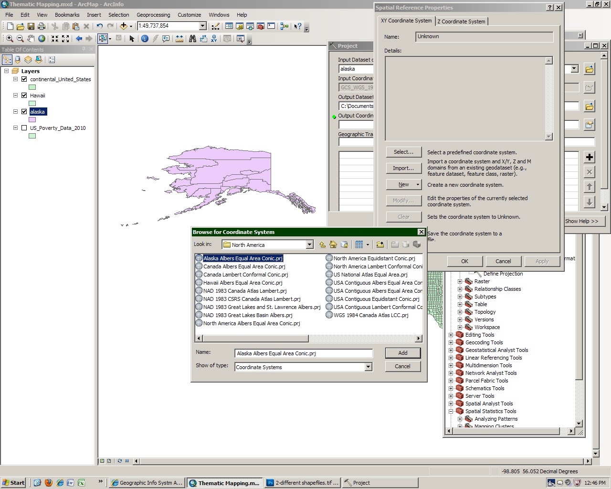
Task: Click the Undo arrow in the toolbar
Action: coord(99,26)
